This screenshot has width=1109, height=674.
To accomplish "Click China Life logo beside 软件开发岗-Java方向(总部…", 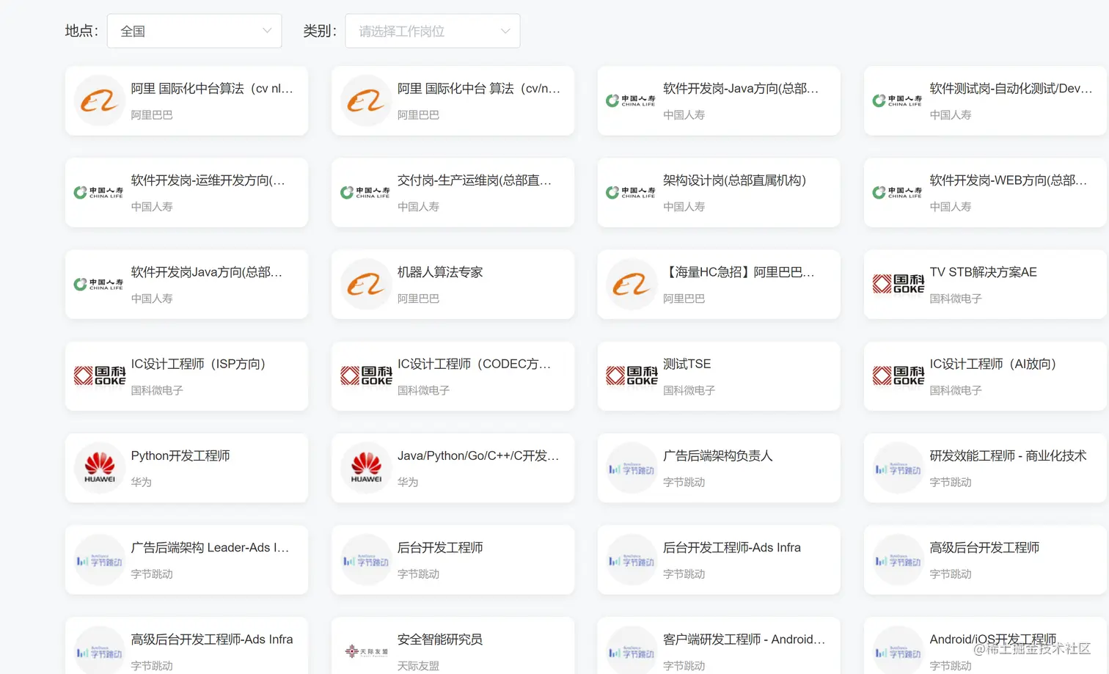I will tap(632, 100).
